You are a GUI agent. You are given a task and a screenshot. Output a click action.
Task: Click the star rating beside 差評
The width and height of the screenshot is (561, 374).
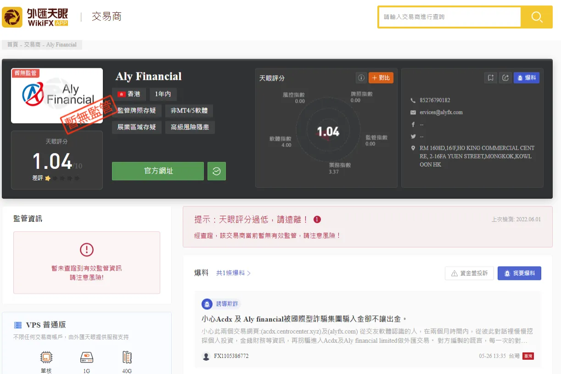(x=62, y=178)
